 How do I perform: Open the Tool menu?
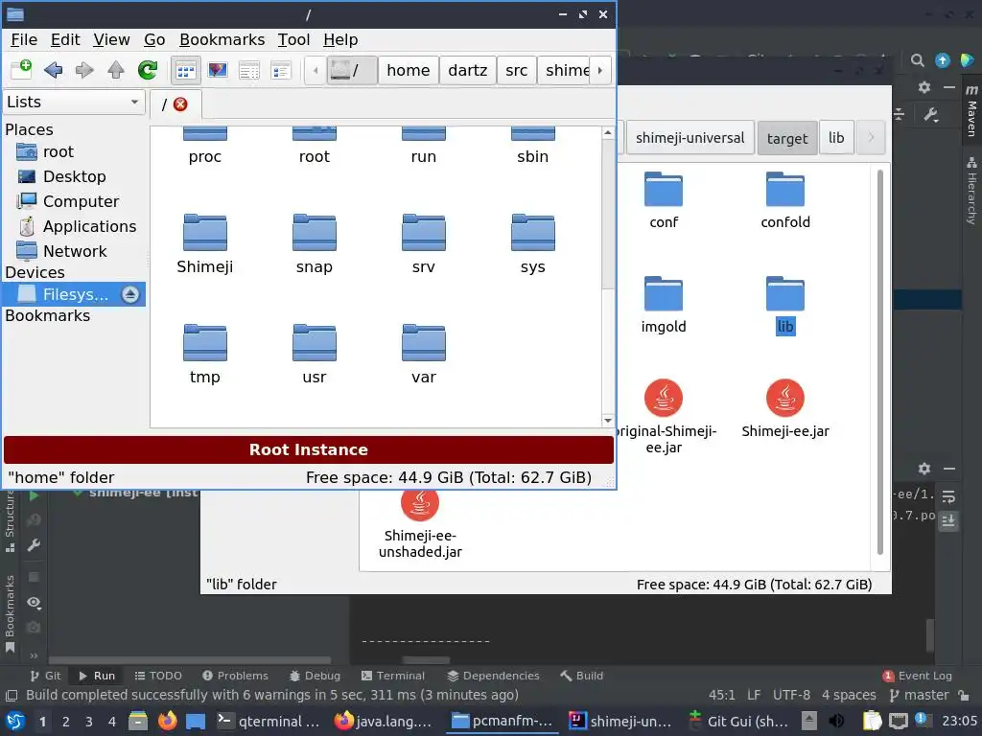tap(293, 39)
